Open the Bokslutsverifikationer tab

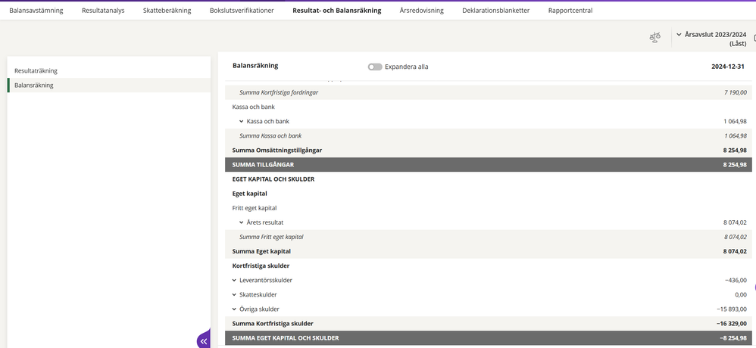(x=242, y=11)
